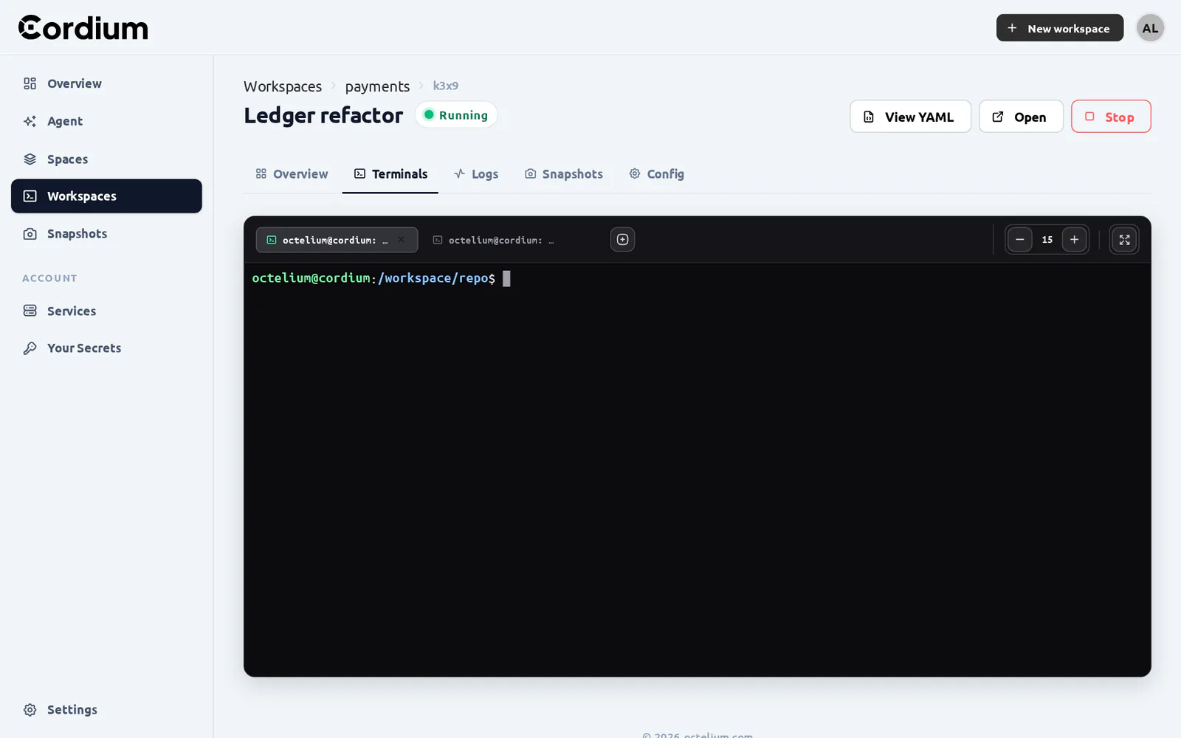Decrease the terminal font size
Screen dimensions: 1181x738
point(1019,239)
